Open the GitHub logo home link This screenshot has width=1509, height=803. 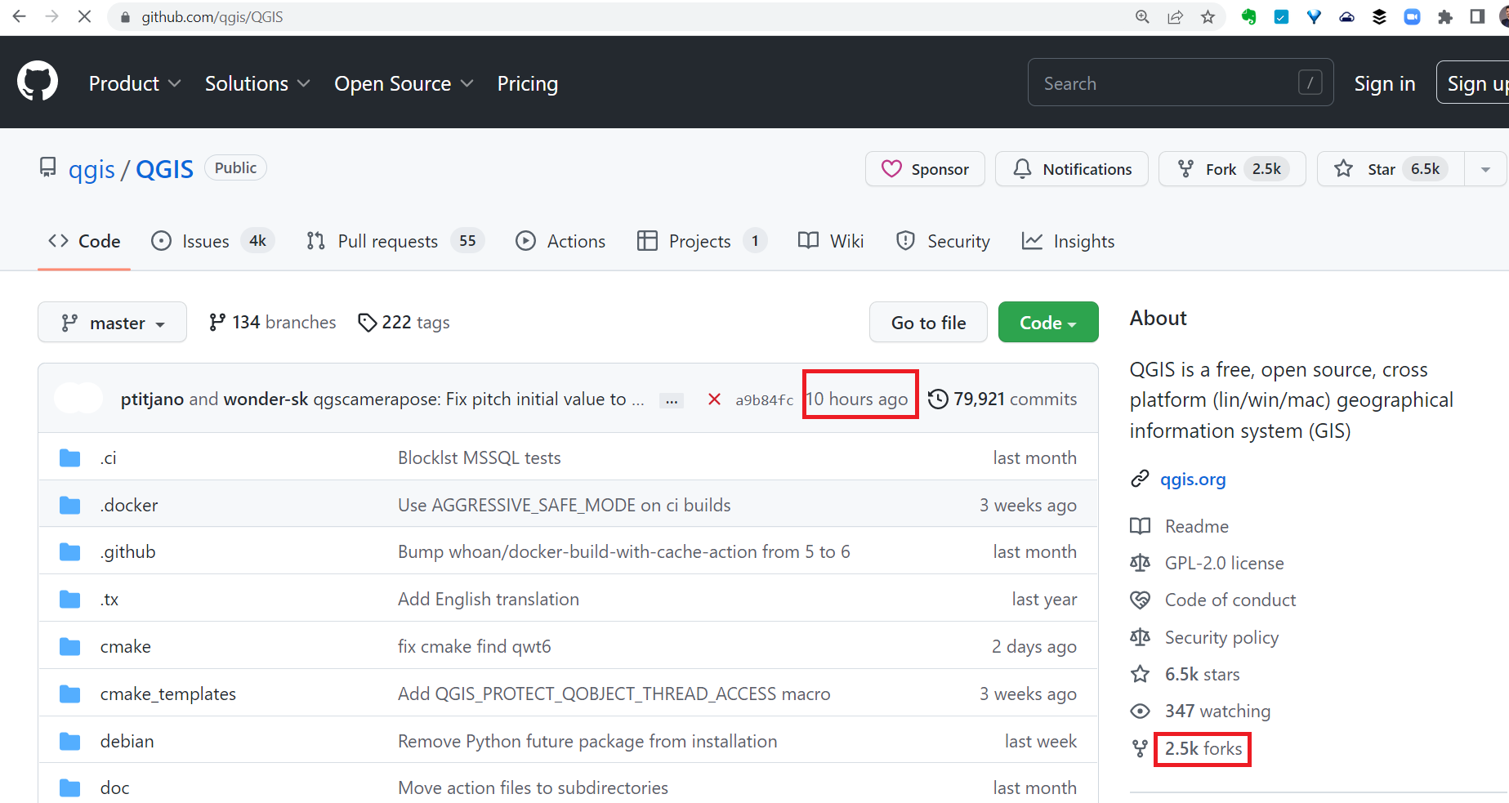coord(38,82)
